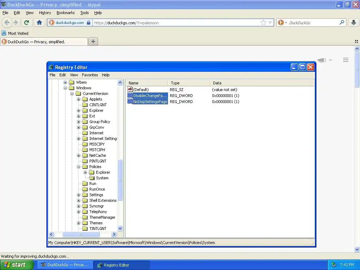Screen dimensions: 360x270
Task: Click registry tree scroll up arrow
Action: point(120,82)
